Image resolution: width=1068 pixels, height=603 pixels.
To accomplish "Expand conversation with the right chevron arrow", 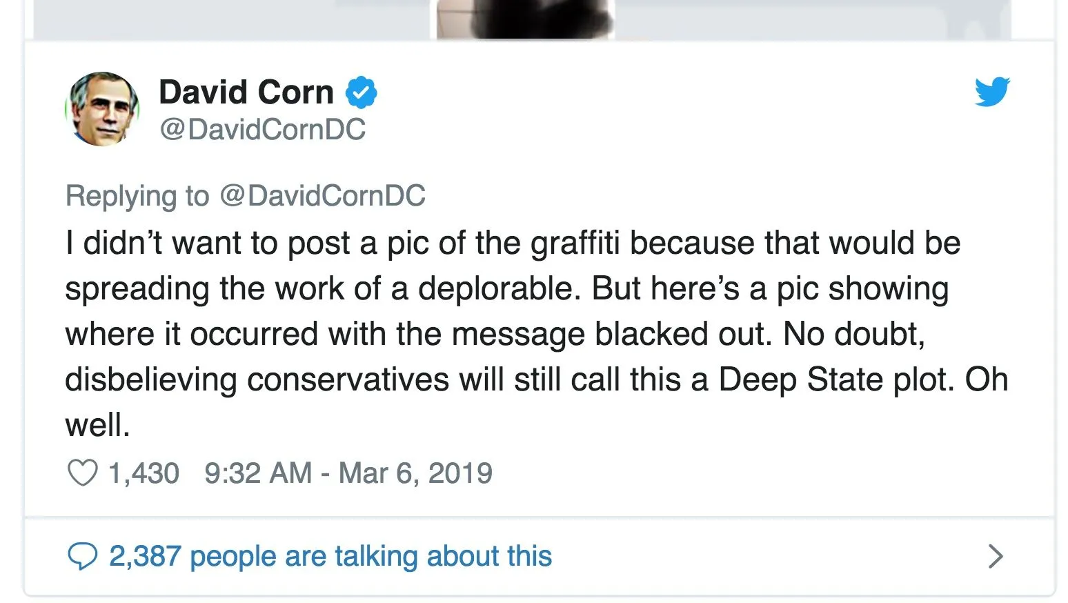I will tap(995, 556).
